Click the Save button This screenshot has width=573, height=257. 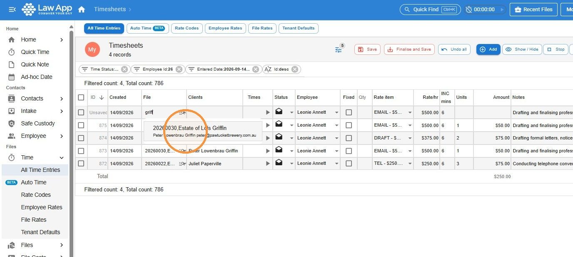pyautogui.click(x=367, y=49)
